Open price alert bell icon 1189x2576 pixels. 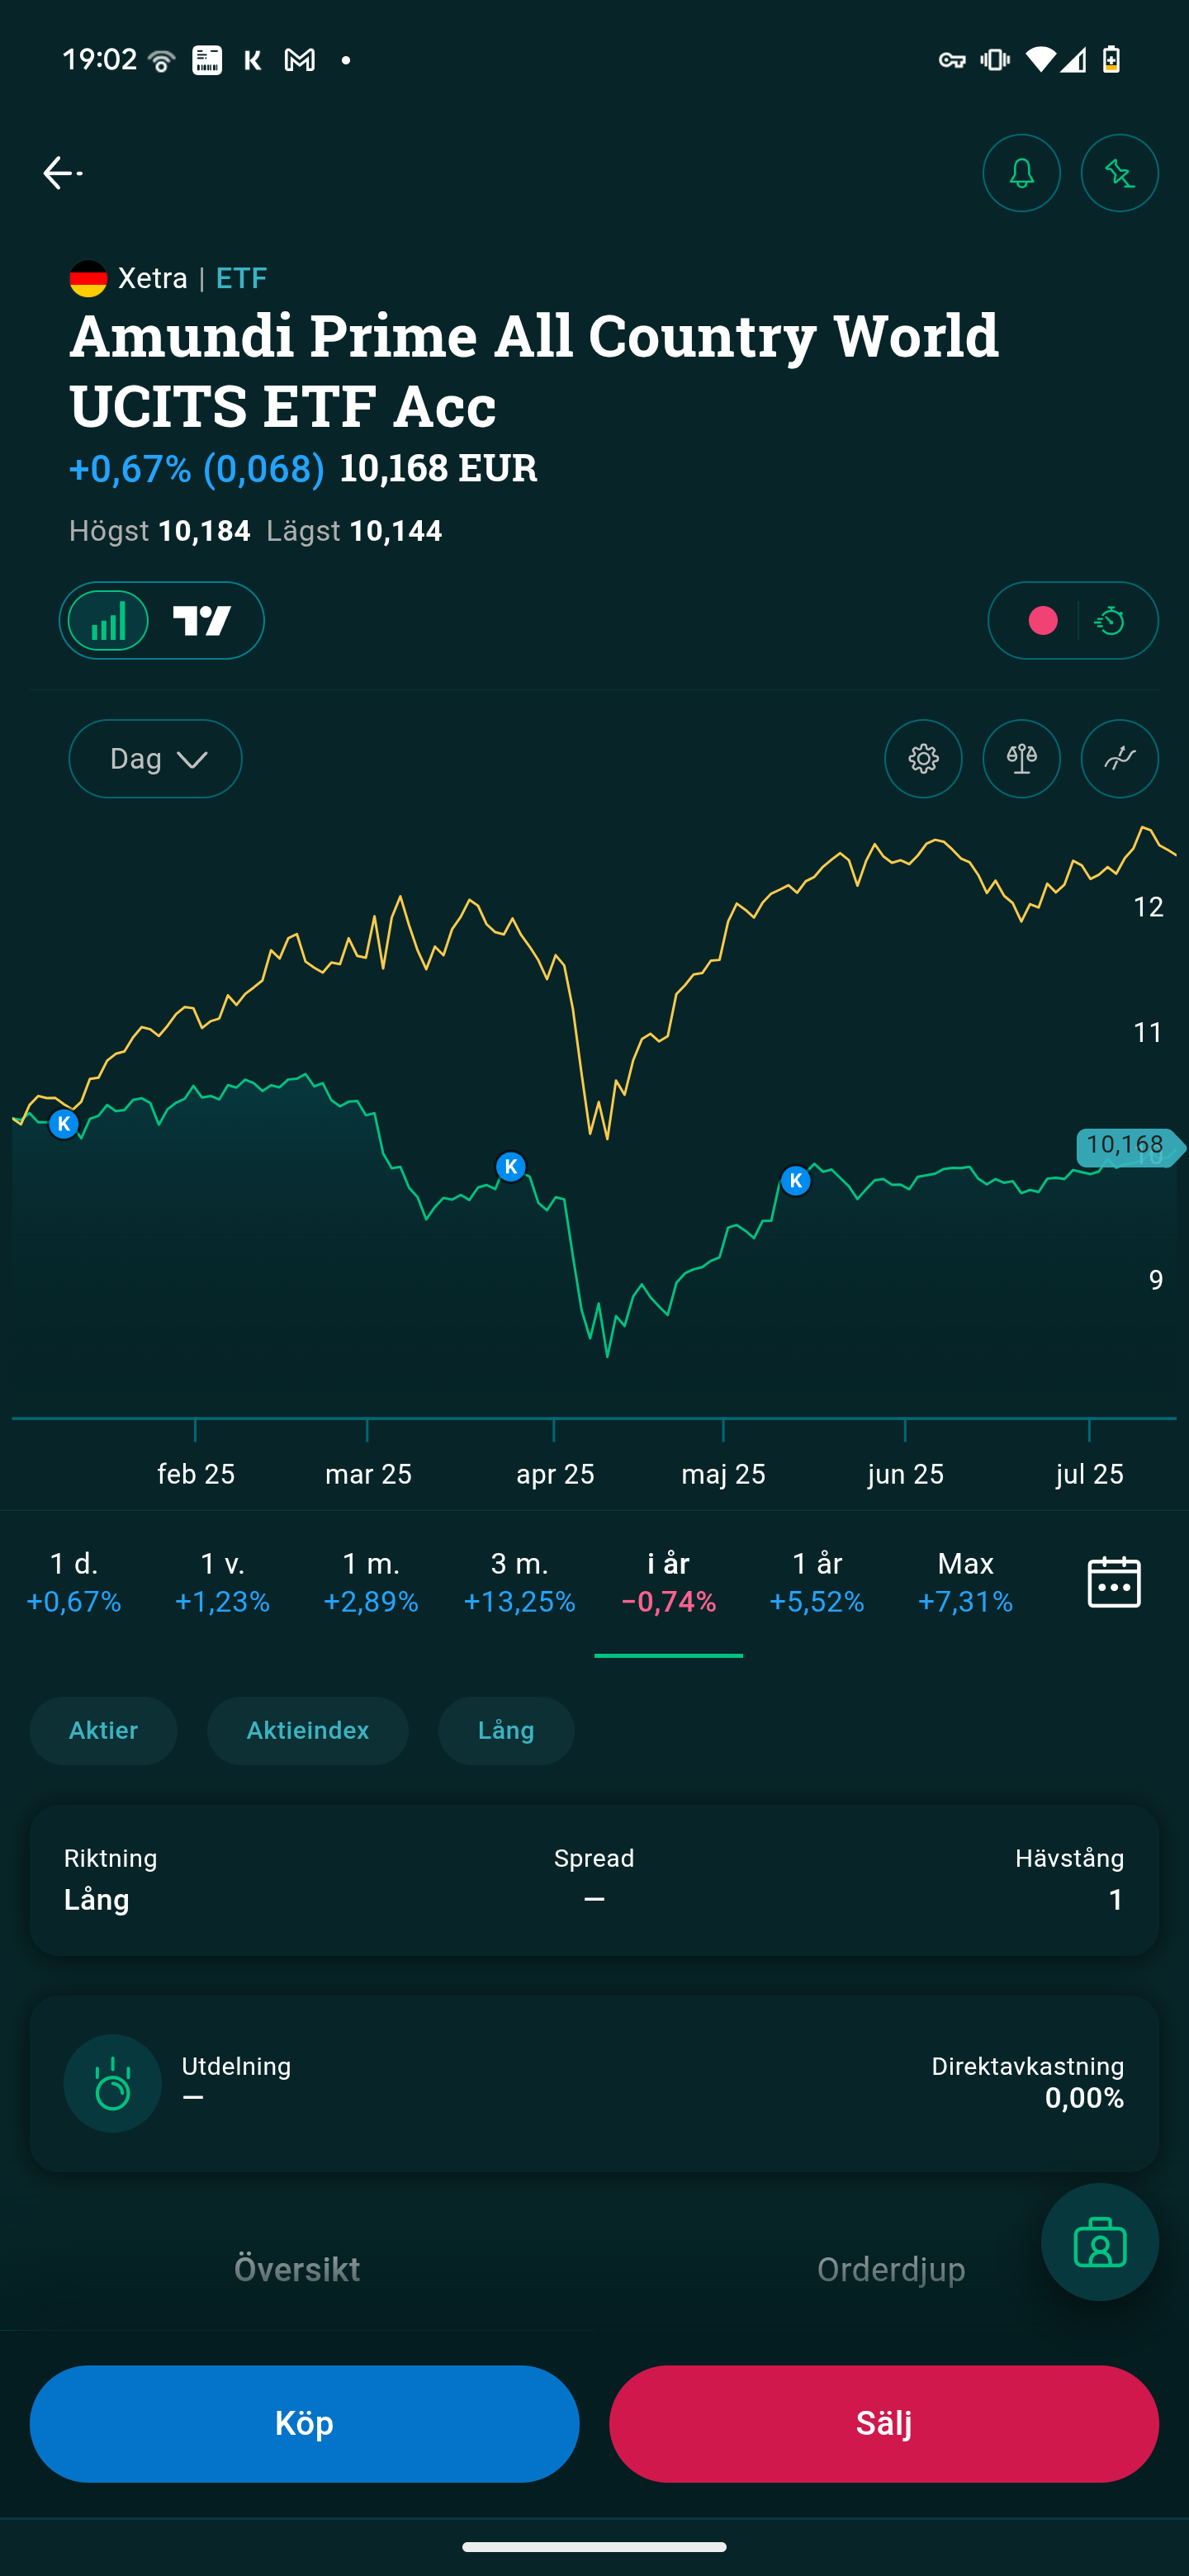click(1021, 173)
